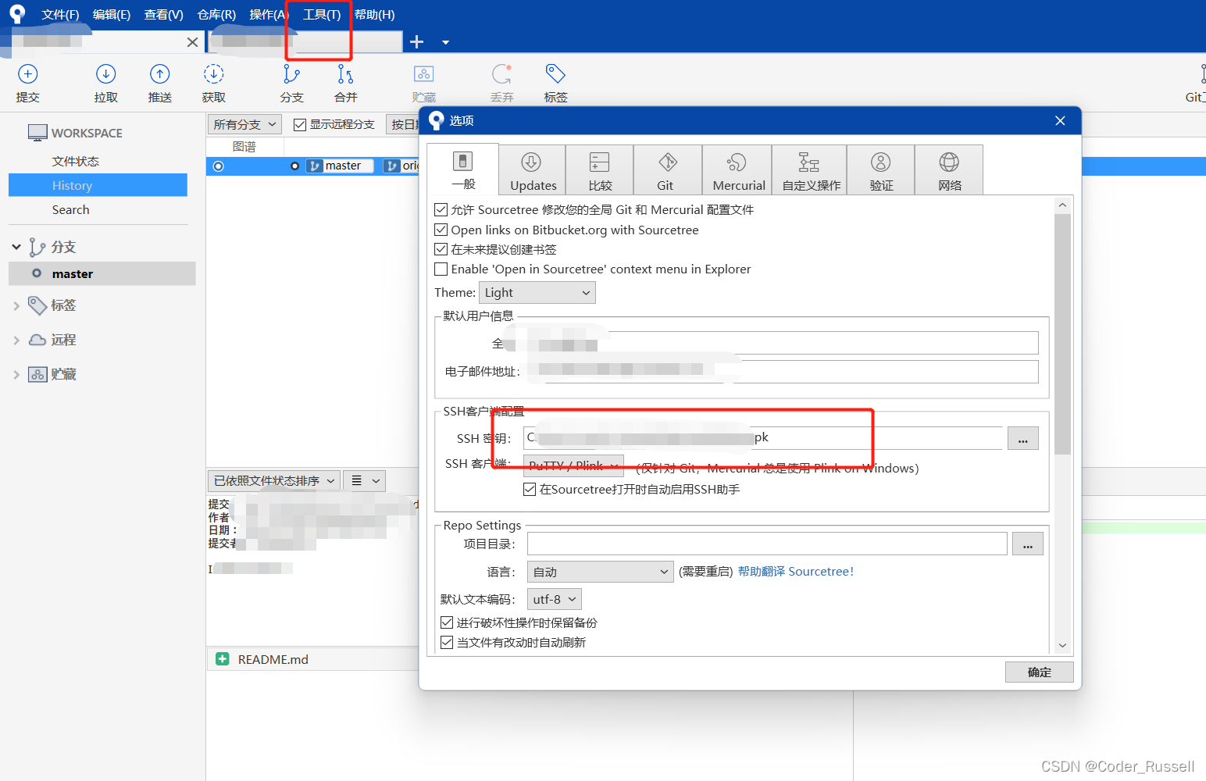The image size is (1206, 781).
Task: Toggle allow Sourcetree to modify global config
Action: pos(441,209)
